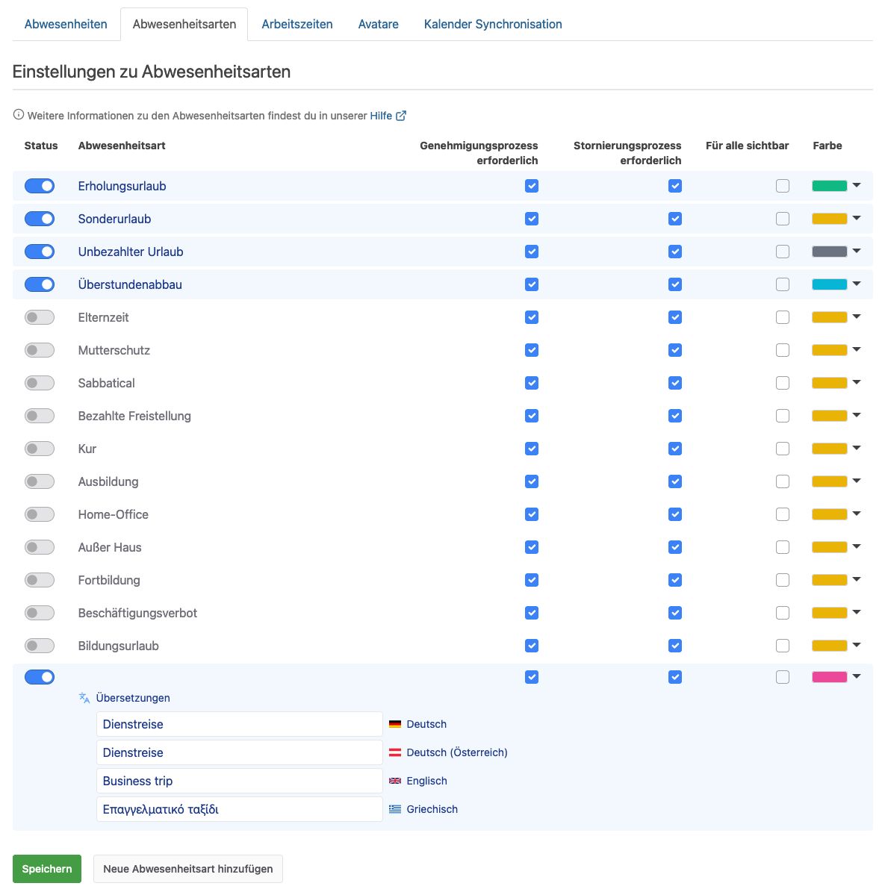
Task: Enable the Kur status toggle
Action: [40, 449]
